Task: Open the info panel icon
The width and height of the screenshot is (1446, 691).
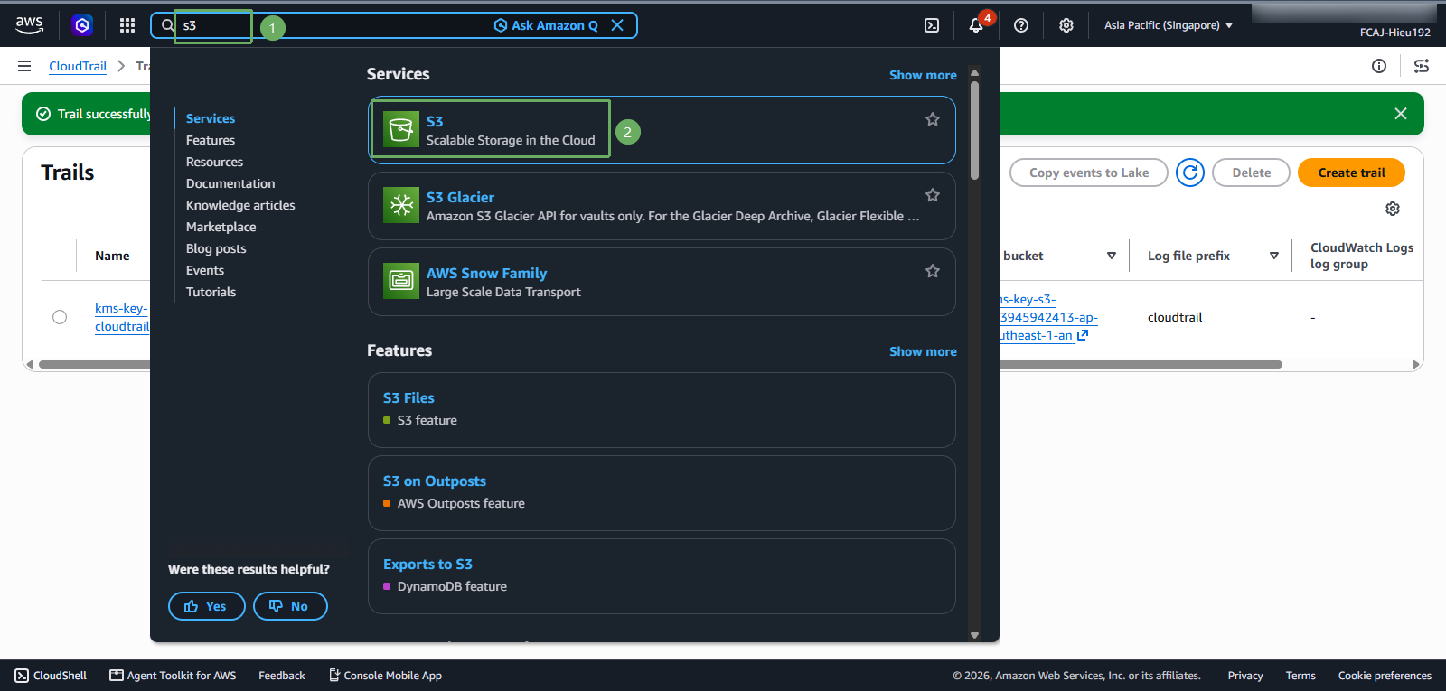Action: click(1379, 66)
